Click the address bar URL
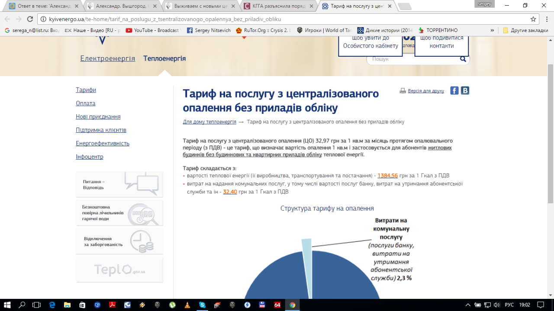Viewport: 554px width, 311px height. coord(165,19)
